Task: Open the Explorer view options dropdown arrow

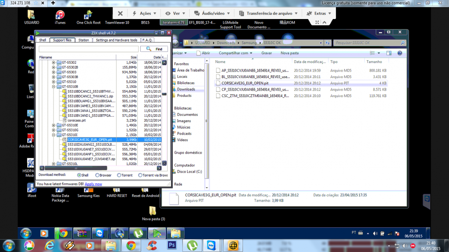Action: tap(379, 53)
